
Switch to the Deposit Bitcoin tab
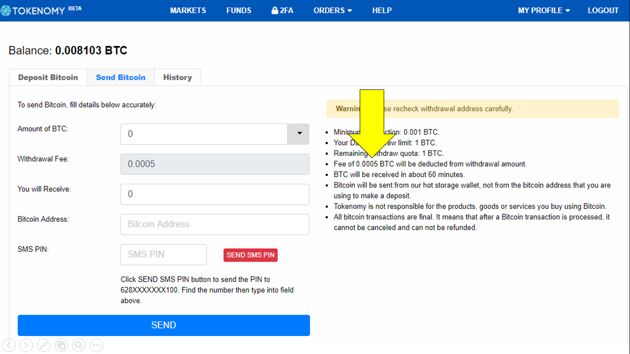pyautogui.click(x=48, y=77)
